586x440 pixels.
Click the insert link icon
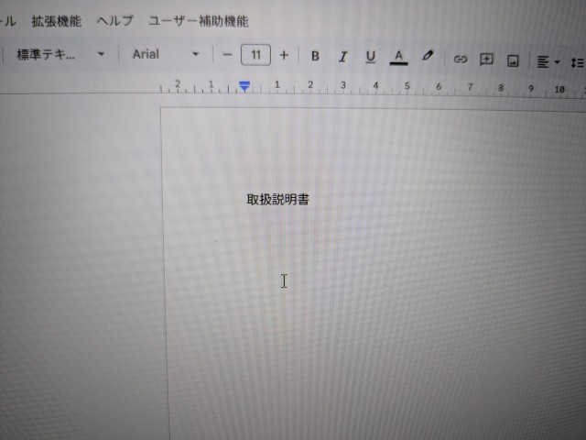461,59
